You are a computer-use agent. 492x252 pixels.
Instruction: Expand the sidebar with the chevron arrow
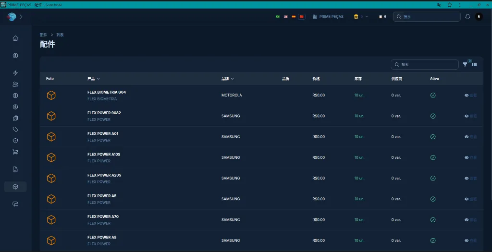click(21, 17)
